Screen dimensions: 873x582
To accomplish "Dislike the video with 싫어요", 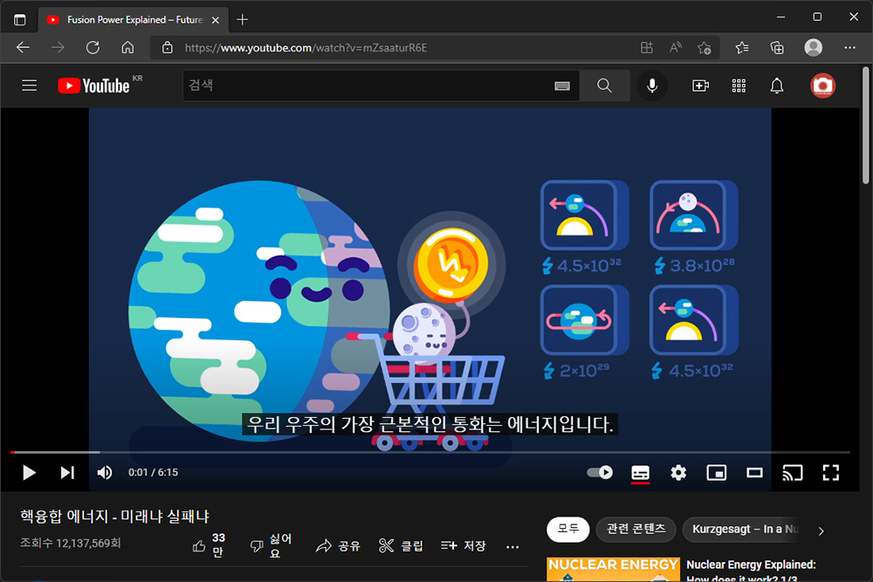I will point(272,546).
